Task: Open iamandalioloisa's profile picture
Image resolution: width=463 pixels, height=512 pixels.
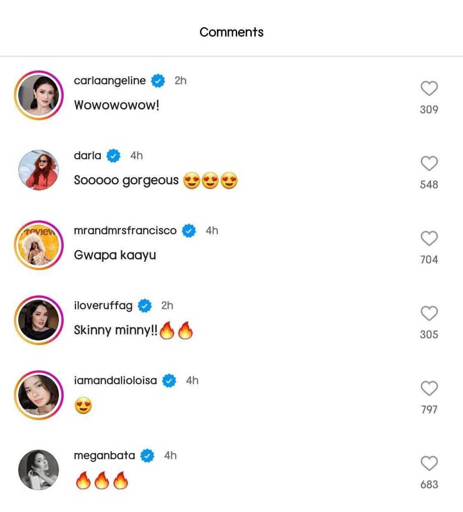Action: pyautogui.click(x=38, y=395)
